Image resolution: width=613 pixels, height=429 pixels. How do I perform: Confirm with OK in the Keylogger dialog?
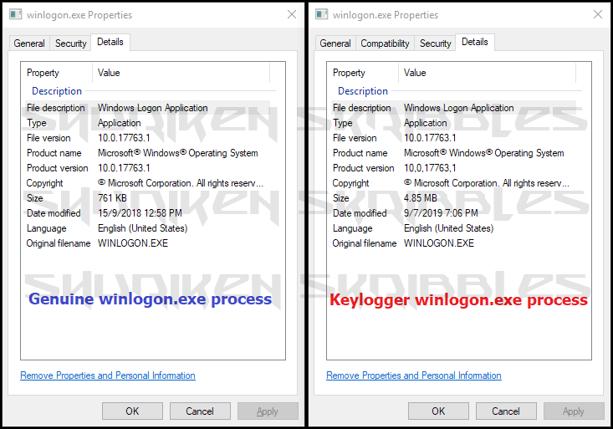click(x=438, y=411)
